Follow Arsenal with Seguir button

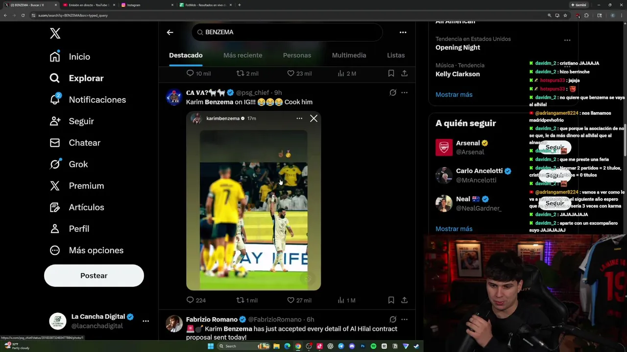(x=555, y=147)
